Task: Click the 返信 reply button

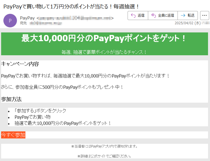Action: (138, 16)
